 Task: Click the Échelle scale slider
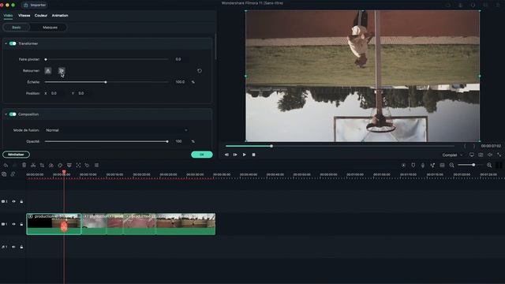pos(107,82)
